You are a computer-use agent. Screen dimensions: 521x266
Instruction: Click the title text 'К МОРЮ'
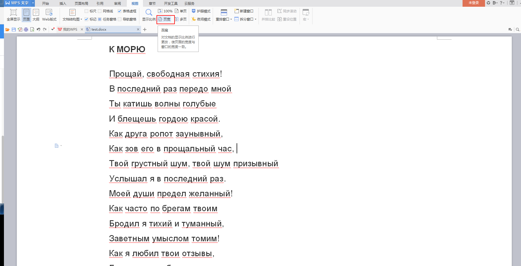pyautogui.click(x=127, y=49)
